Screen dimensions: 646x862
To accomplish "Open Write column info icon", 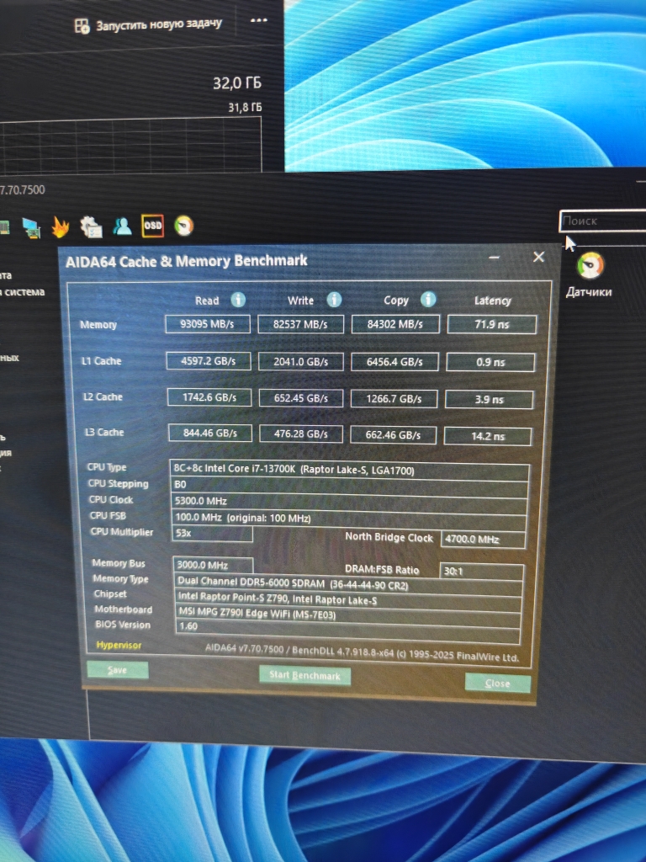I will coord(334,300).
